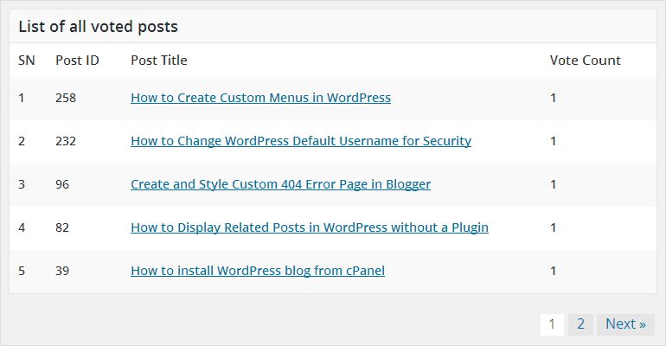Select current page 1 in pagination
Screen dimensions: 666x346
552,324
